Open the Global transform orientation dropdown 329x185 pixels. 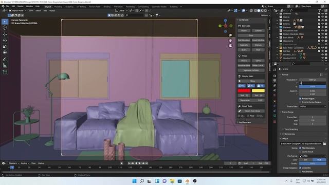[121, 10]
